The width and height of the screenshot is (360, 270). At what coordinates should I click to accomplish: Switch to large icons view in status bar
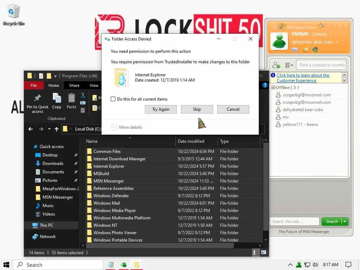pyautogui.click(x=264, y=252)
